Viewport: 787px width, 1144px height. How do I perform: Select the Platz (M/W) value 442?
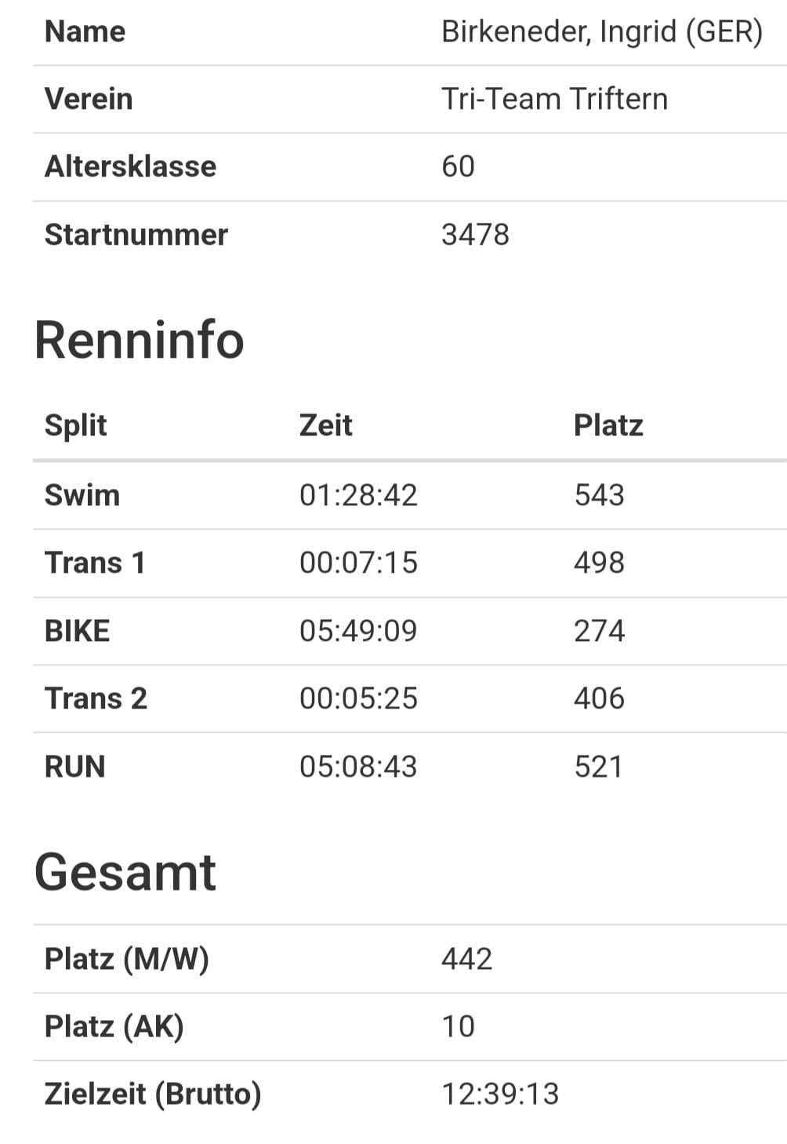coord(466,959)
